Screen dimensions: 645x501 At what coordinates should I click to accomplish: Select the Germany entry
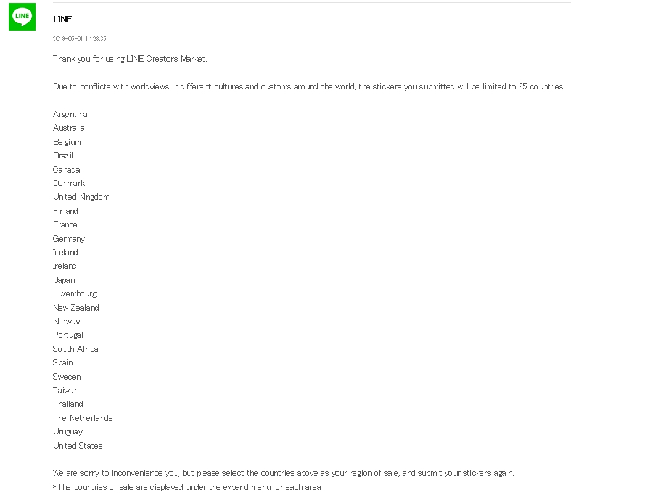click(x=68, y=238)
